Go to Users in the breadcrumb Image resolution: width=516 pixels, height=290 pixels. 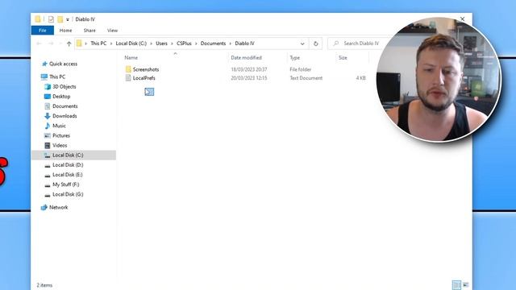[x=161, y=43]
